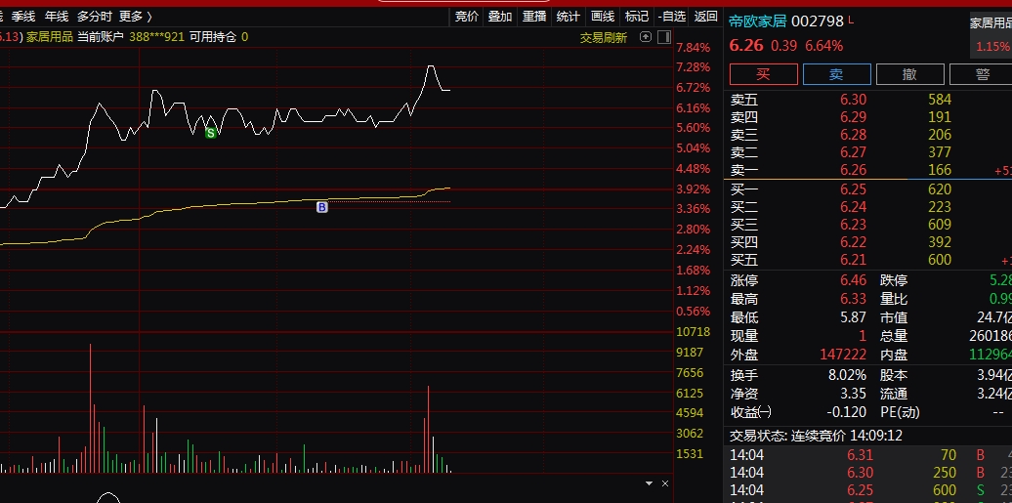The image size is (1012, 503).
Task: Select 卖二 price 6.27
Action: point(853,151)
